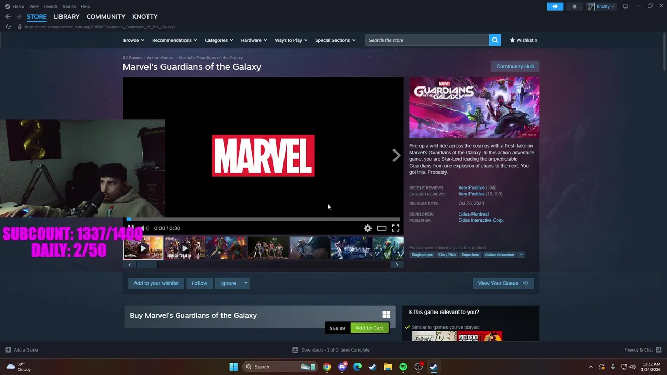Switch to the LIBRARY tab
This screenshot has width=667, height=375.
(x=67, y=17)
